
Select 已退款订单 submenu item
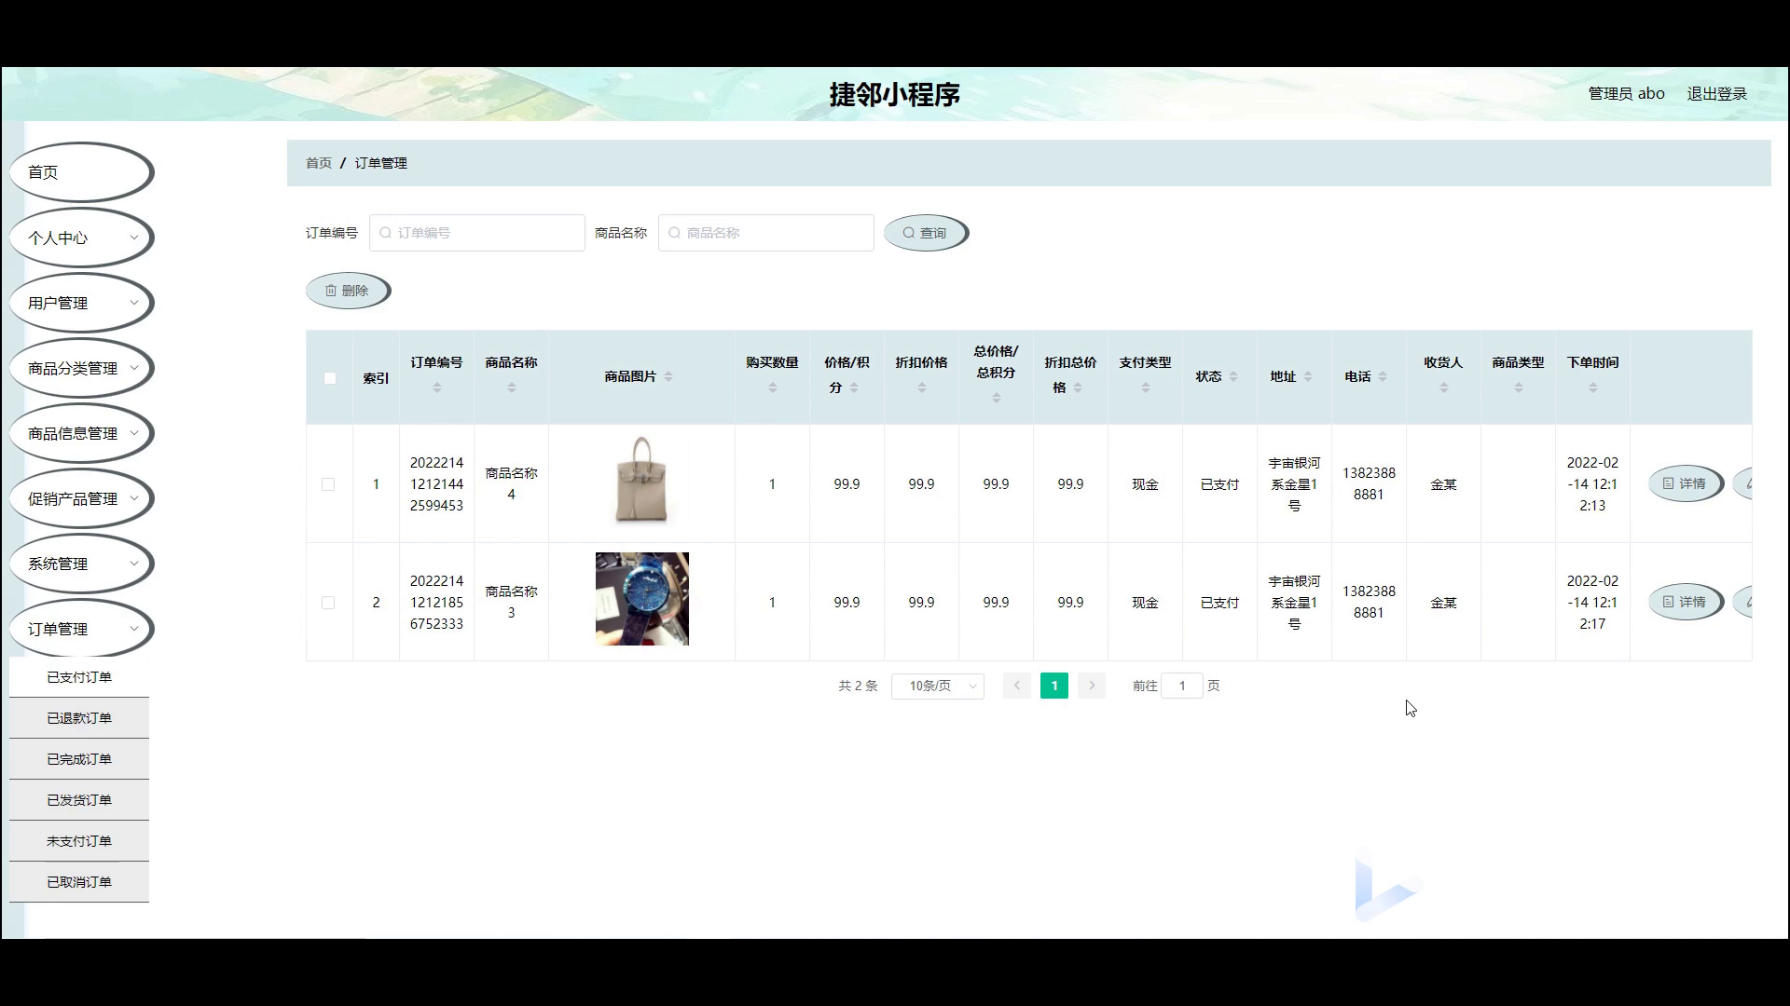[79, 718]
